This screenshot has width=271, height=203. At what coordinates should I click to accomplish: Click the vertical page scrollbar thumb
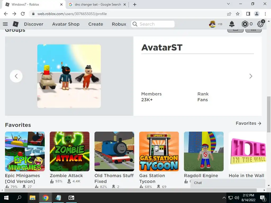point(269,114)
